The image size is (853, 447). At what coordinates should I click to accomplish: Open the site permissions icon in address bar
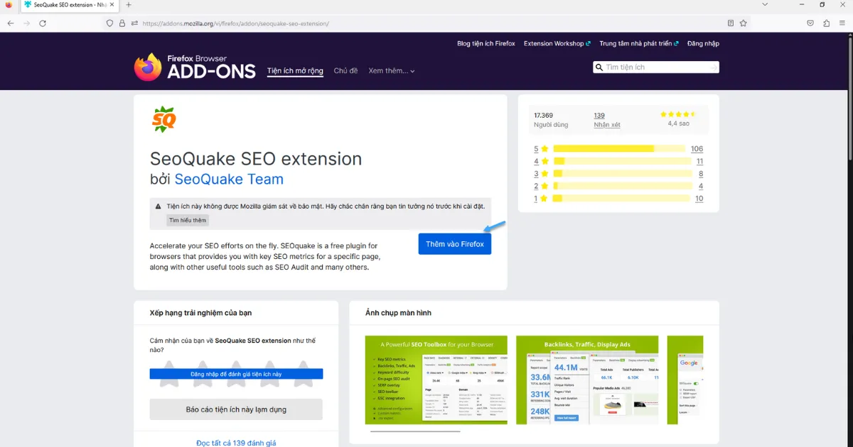[134, 23]
